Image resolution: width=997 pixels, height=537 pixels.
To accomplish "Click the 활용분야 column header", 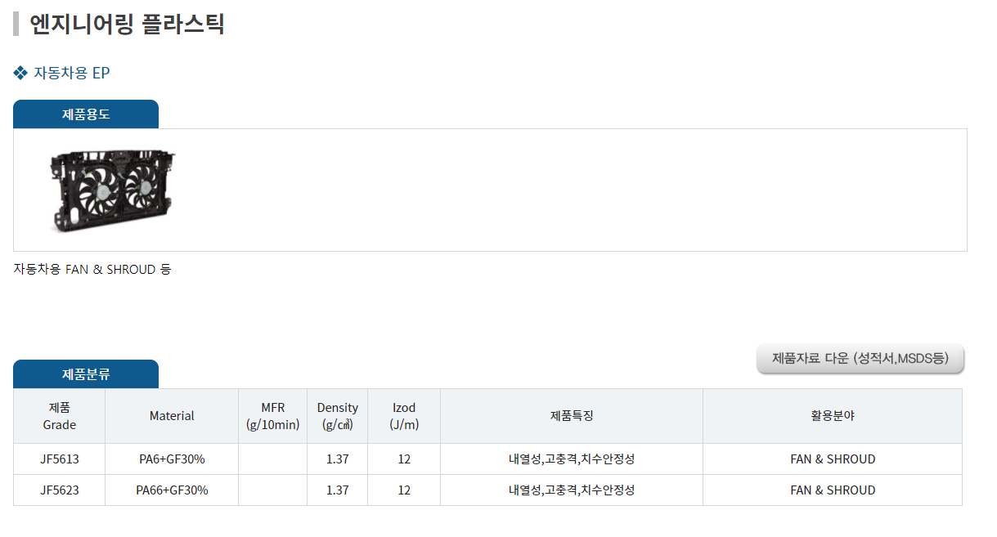I will click(833, 416).
